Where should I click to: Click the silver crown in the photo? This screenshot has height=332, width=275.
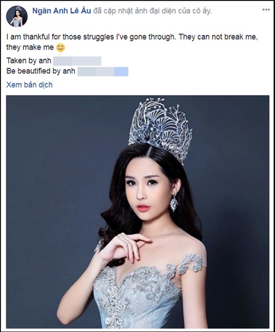point(160,129)
